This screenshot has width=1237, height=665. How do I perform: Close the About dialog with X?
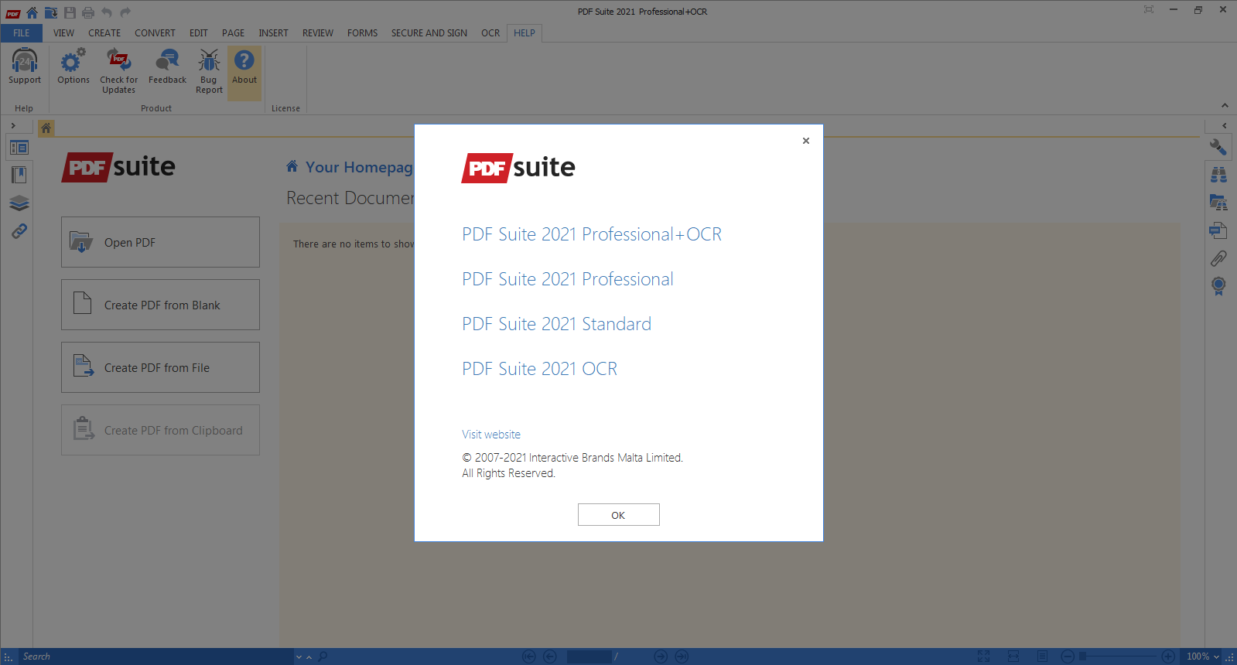(x=806, y=141)
